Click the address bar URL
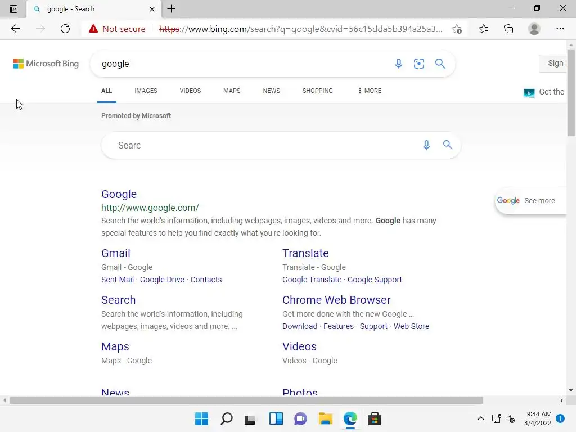The image size is (576, 432). pos(300,29)
